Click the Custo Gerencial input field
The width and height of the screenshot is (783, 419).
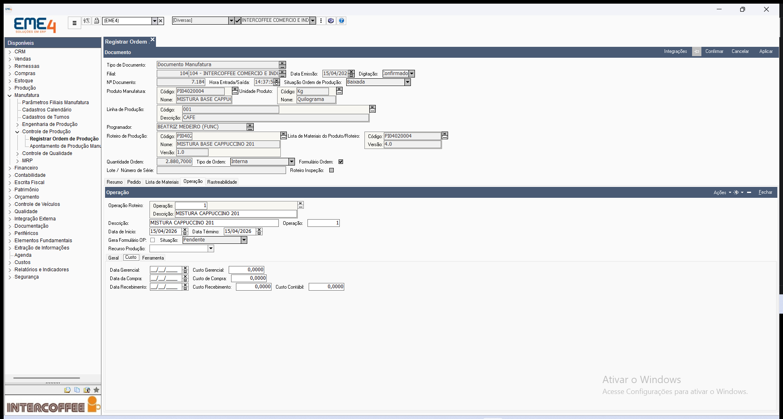coord(246,270)
